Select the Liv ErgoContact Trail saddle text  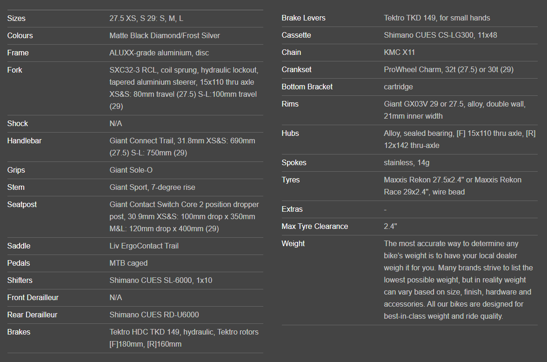click(x=144, y=246)
